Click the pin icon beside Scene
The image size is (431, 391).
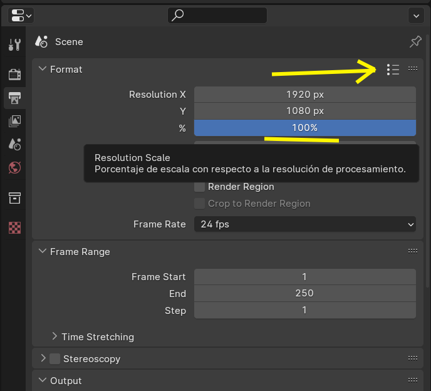[415, 42]
